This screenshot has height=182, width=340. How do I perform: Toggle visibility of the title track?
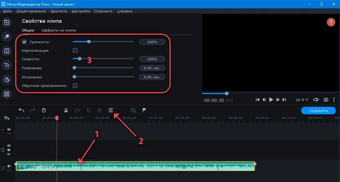9,129
